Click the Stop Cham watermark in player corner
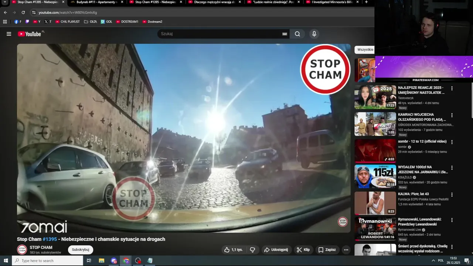This screenshot has width=473, height=266. click(x=343, y=222)
